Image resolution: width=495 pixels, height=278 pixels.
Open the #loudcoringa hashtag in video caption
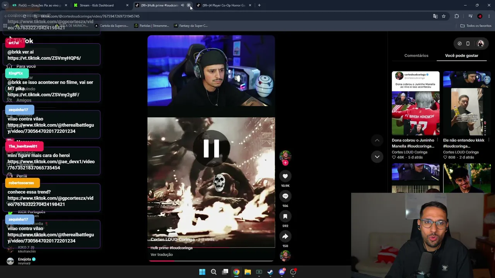click(181, 248)
